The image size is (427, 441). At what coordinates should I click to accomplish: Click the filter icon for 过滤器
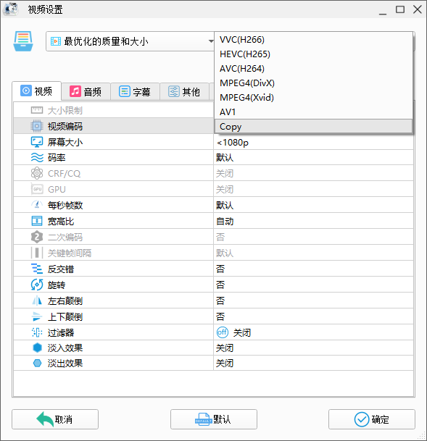[37, 332]
